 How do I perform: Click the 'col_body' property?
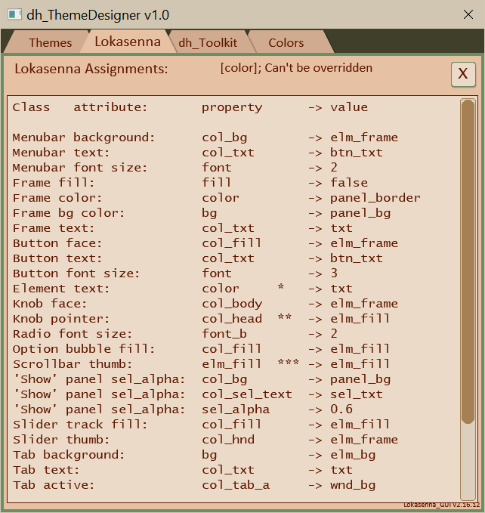232,304
